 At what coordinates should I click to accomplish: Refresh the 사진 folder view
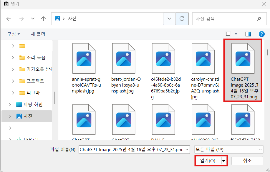point(181,18)
